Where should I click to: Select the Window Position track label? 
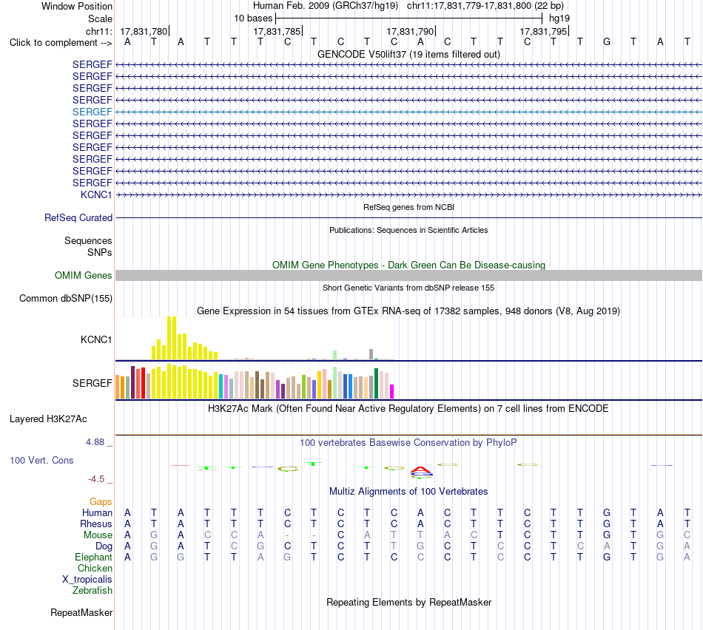pyautogui.click(x=77, y=6)
